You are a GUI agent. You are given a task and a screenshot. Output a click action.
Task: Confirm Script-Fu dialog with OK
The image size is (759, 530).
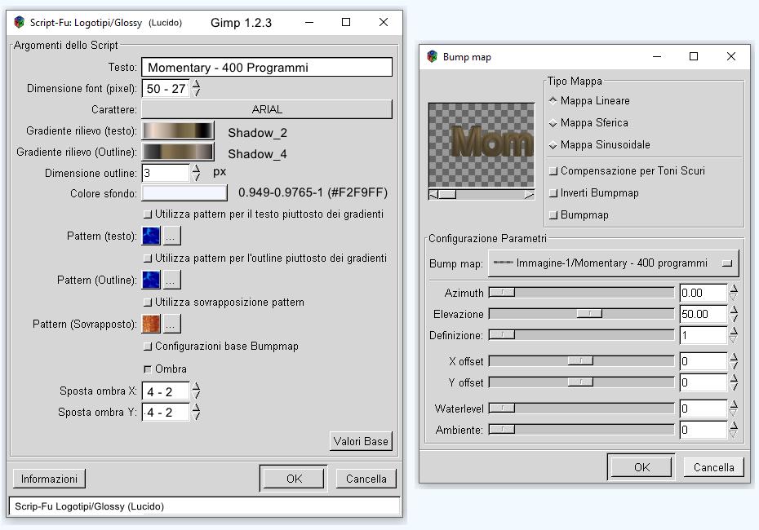[294, 479]
